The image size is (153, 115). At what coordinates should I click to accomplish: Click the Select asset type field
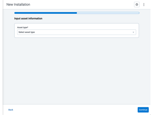(x=76, y=32)
